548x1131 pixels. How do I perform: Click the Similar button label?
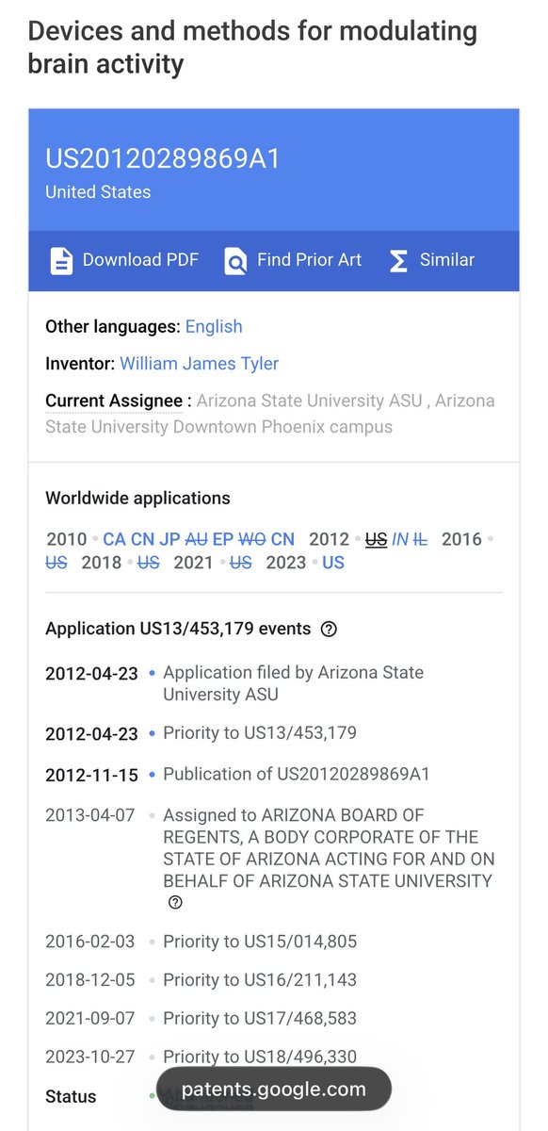(x=447, y=260)
